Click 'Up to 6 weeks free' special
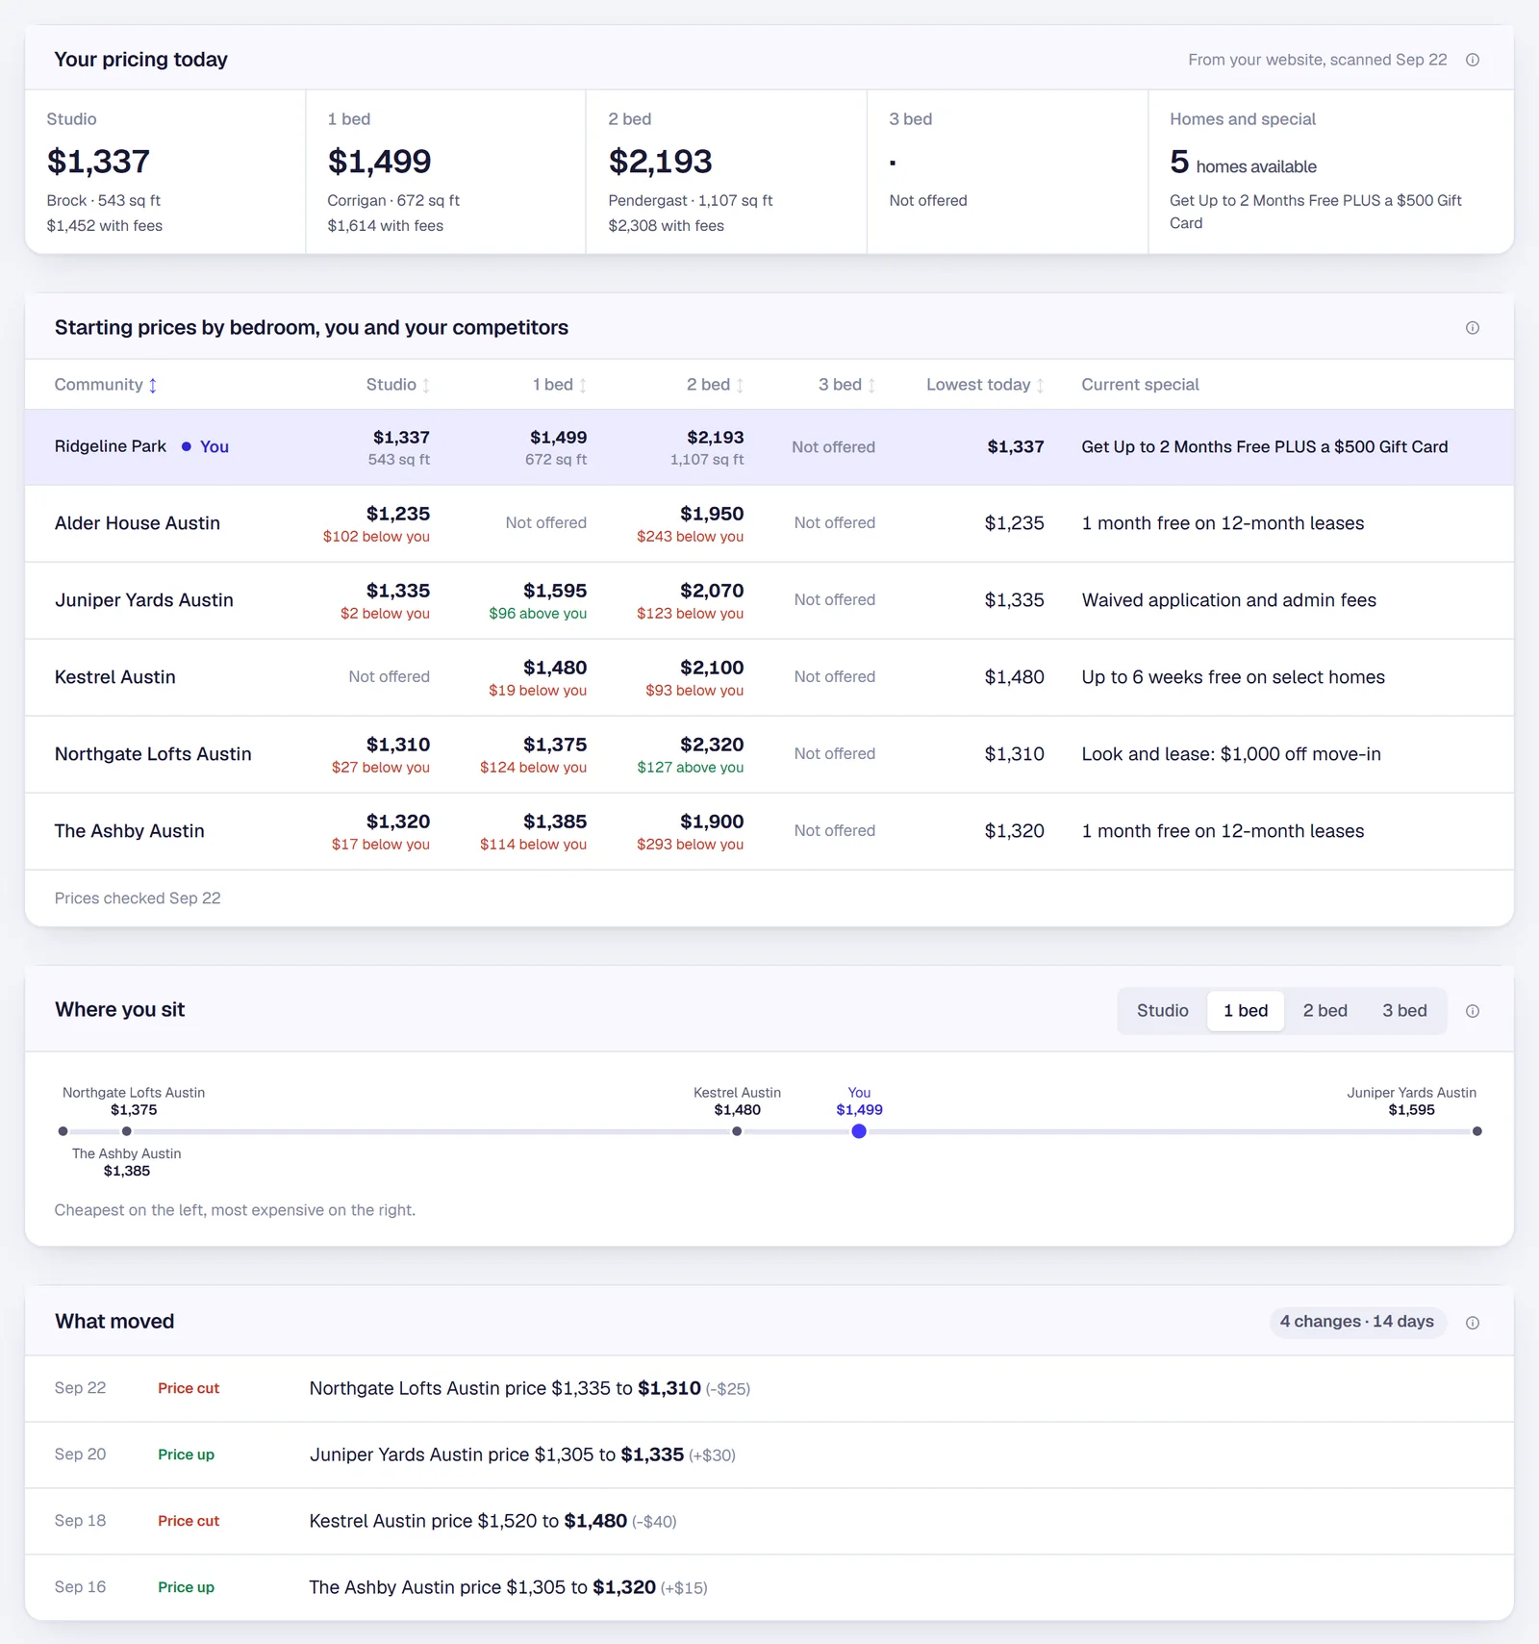This screenshot has width=1539, height=1644. (1233, 677)
